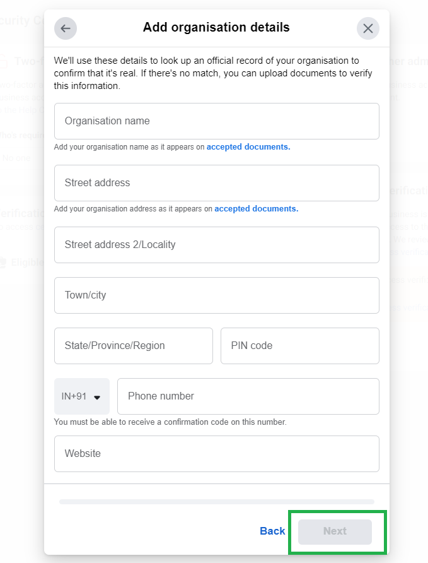The width and height of the screenshot is (428, 563).
Task: Close the Add organisation details dialog
Action: [x=368, y=28]
